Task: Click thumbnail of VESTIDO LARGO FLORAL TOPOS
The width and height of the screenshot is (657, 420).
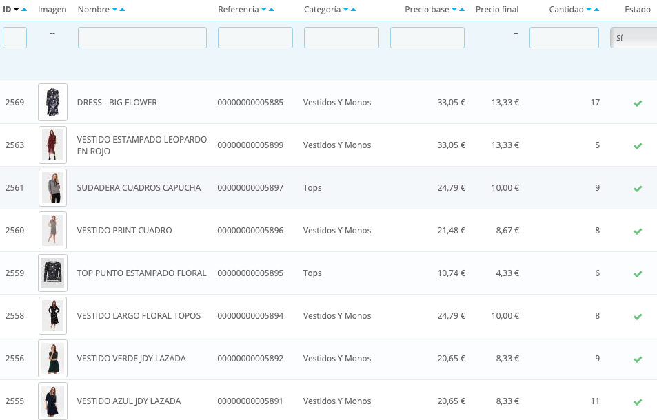Action: point(53,316)
